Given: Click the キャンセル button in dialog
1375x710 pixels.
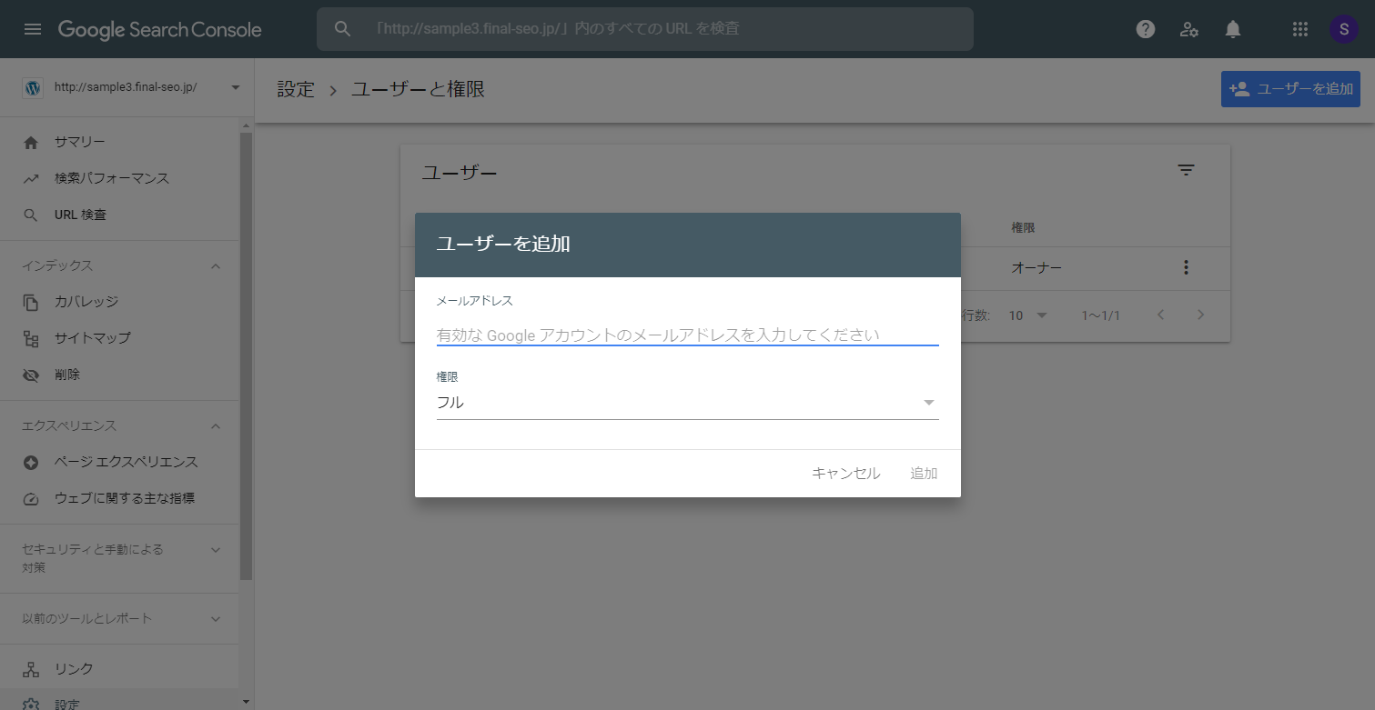Looking at the screenshot, I should (x=845, y=473).
